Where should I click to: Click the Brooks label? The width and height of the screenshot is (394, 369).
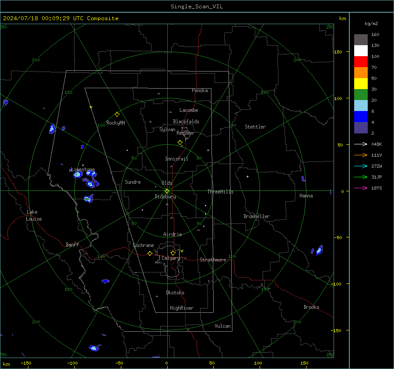point(311,307)
